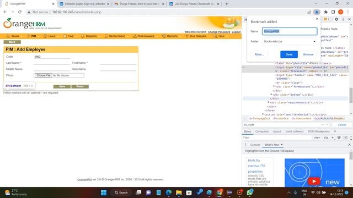Image resolution: width=353 pixels, height=198 pixels.
Task: Play the Chrome update YouTube video
Action: (314, 181)
